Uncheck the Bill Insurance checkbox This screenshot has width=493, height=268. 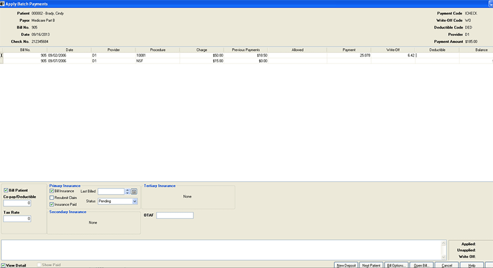pyautogui.click(x=52, y=192)
